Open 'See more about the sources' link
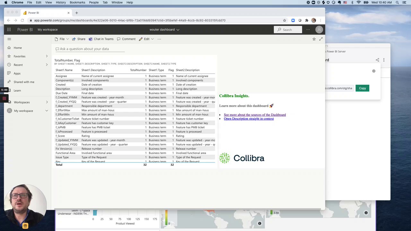411x231 pixels. (x=255, y=115)
